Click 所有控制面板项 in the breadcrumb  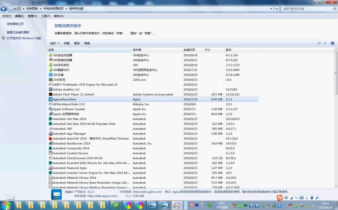pos(53,9)
